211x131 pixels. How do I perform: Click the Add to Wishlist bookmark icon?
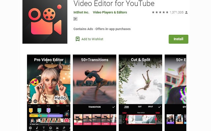(x=77, y=39)
